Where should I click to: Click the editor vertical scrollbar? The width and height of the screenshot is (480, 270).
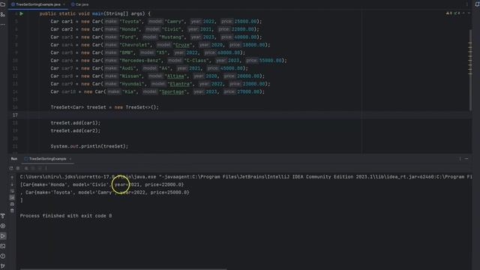[x=470, y=70]
